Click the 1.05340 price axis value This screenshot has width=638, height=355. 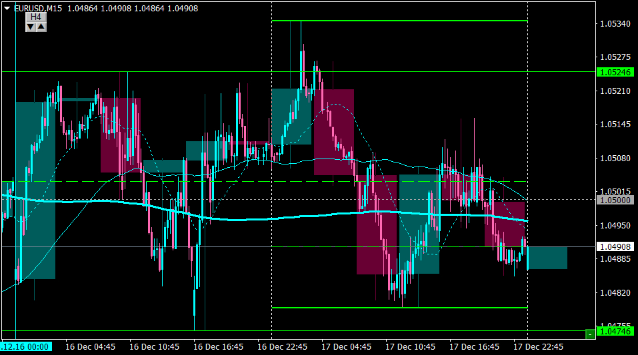615,24
